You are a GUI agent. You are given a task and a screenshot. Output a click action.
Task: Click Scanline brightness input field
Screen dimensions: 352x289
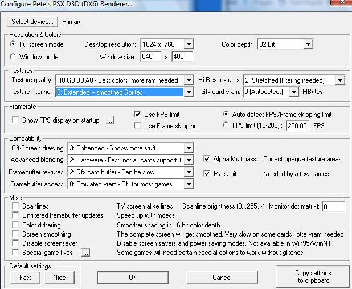pos(334,207)
